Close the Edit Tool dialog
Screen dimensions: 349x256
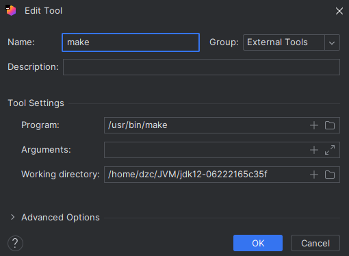[x=339, y=11]
